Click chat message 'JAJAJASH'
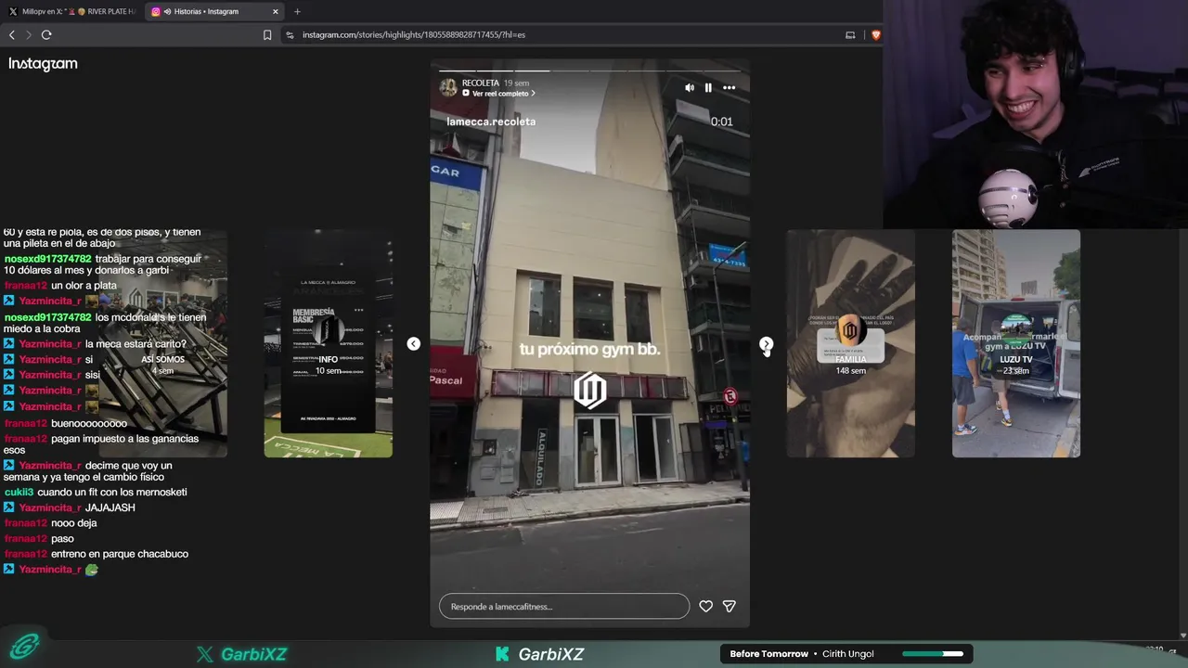The image size is (1188, 668). tap(110, 507)
